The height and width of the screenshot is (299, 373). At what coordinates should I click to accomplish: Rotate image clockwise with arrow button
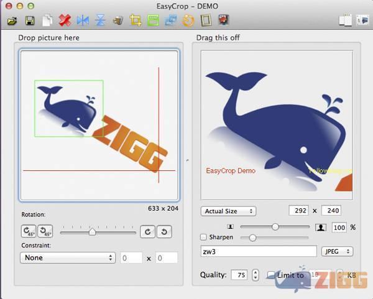coord(147,232)
